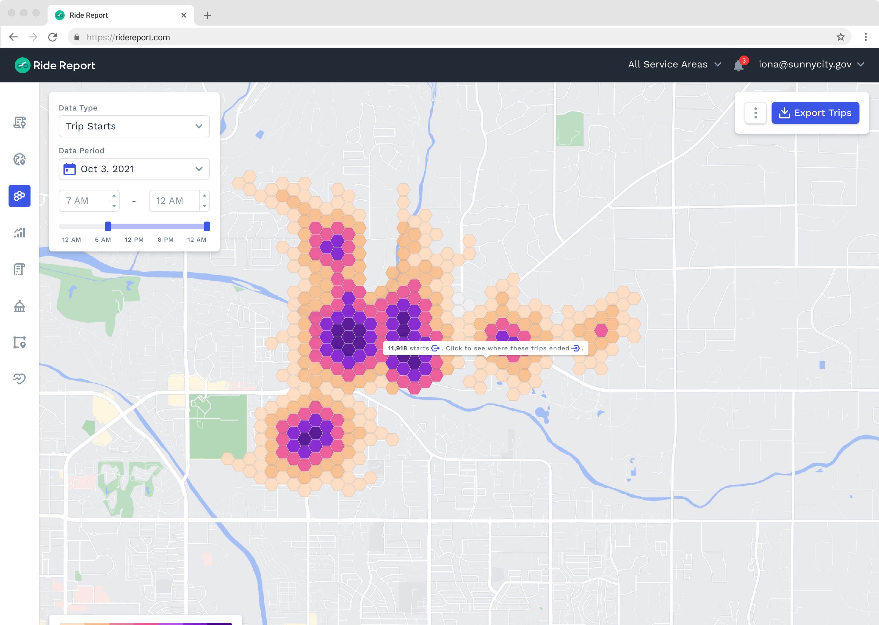
Task: Click Export Trips button
Action: (x=815, y=113)
